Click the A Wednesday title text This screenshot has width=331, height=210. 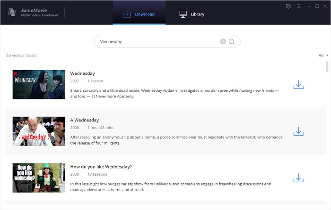(x=85, y=120)
